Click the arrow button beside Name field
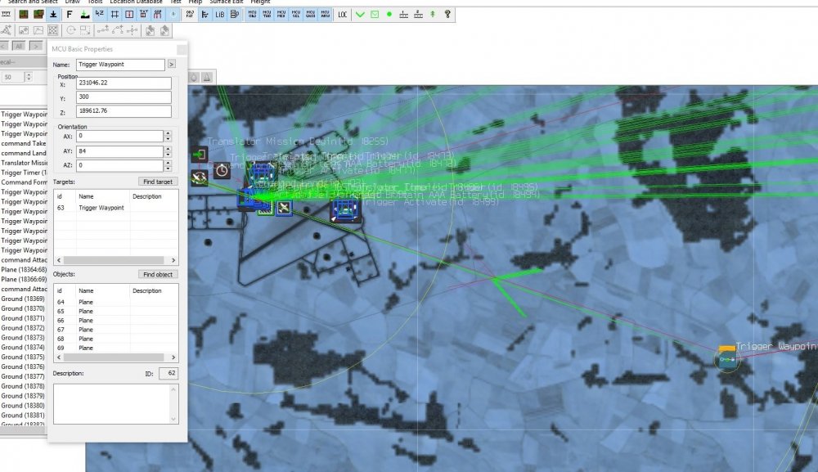The height and width of the screenshot is (472, 818). (172, 64)
